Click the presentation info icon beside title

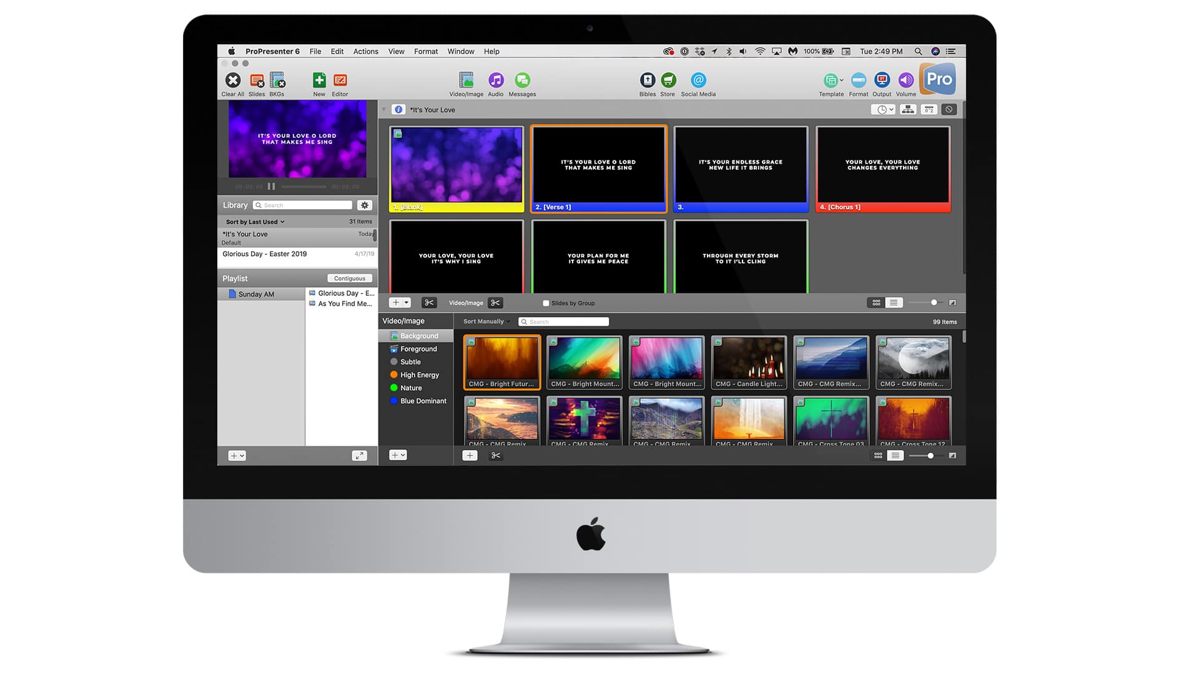point(398,109)
